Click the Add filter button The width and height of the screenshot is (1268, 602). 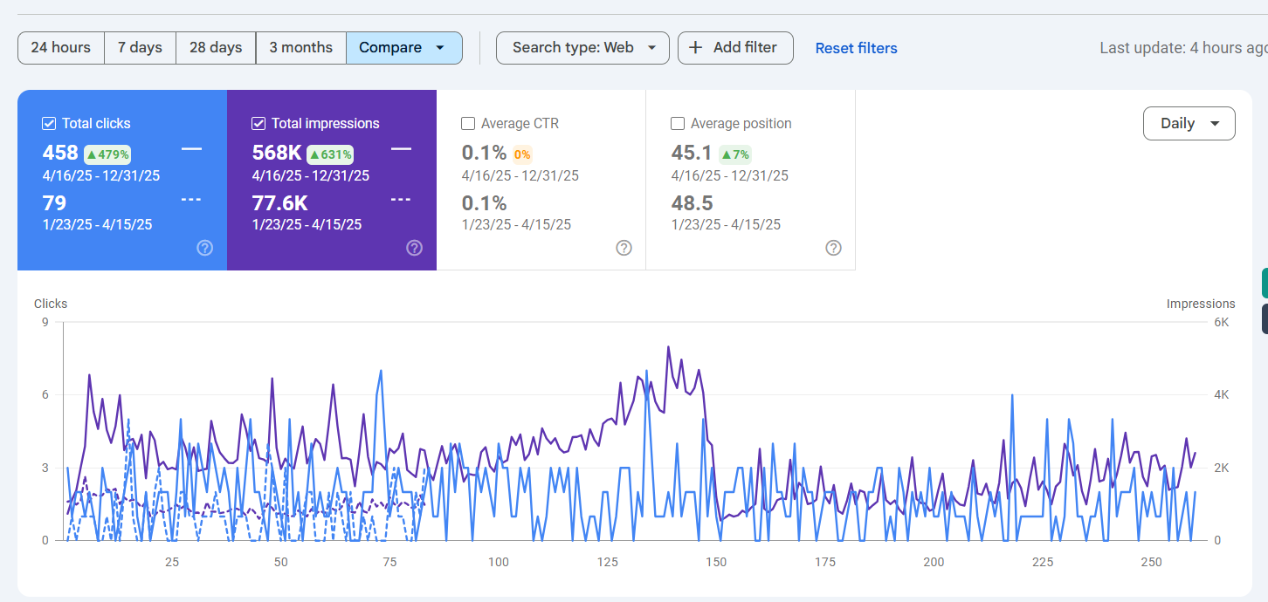[735, 48]
